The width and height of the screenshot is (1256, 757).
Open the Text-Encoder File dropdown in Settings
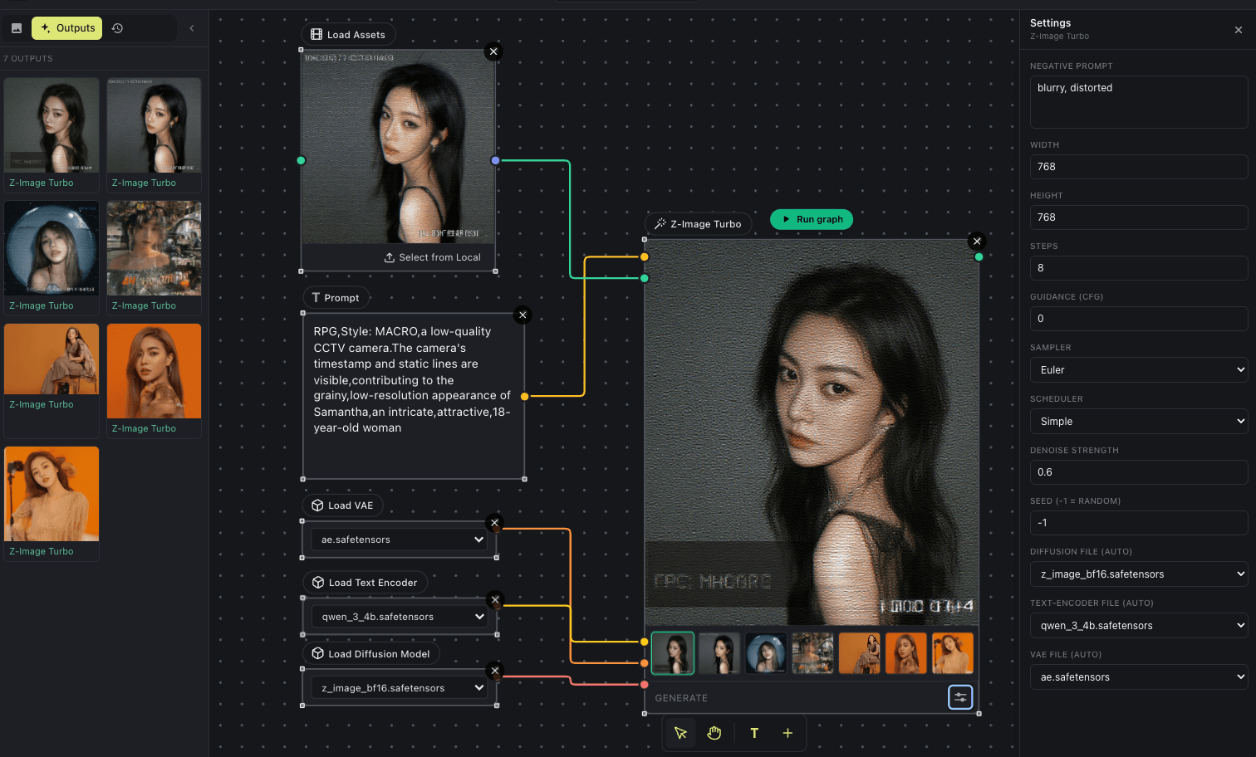point(1139,626)
